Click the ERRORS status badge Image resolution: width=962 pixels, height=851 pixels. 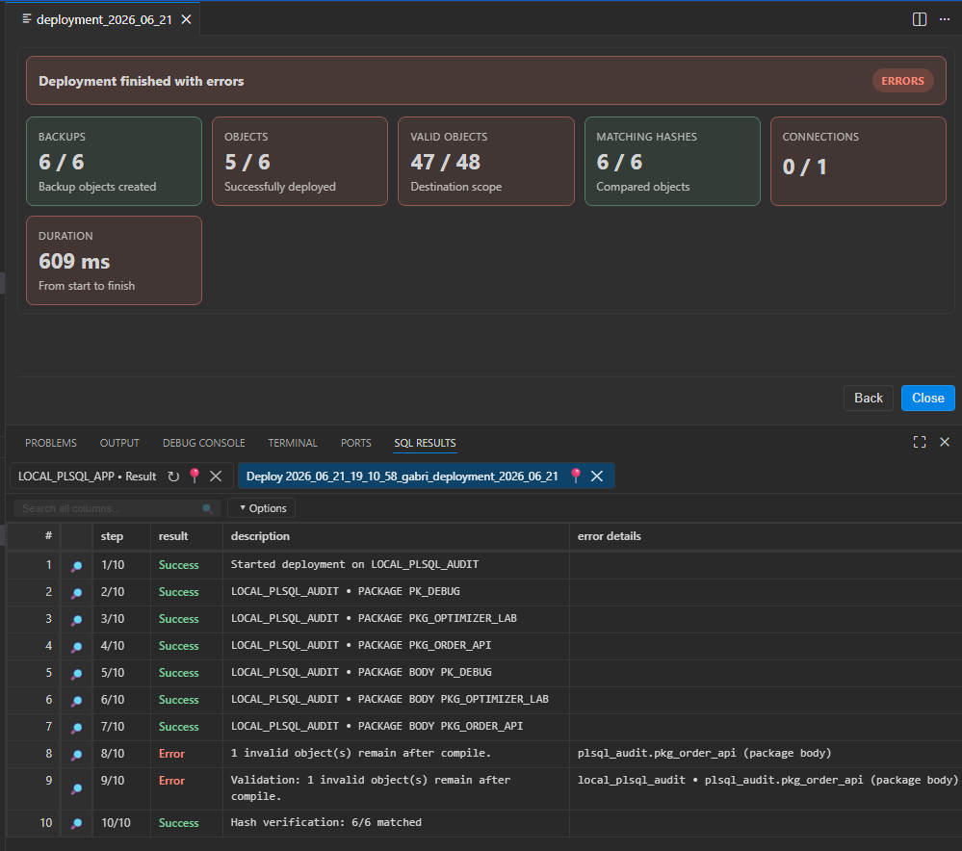click(902, 81)
